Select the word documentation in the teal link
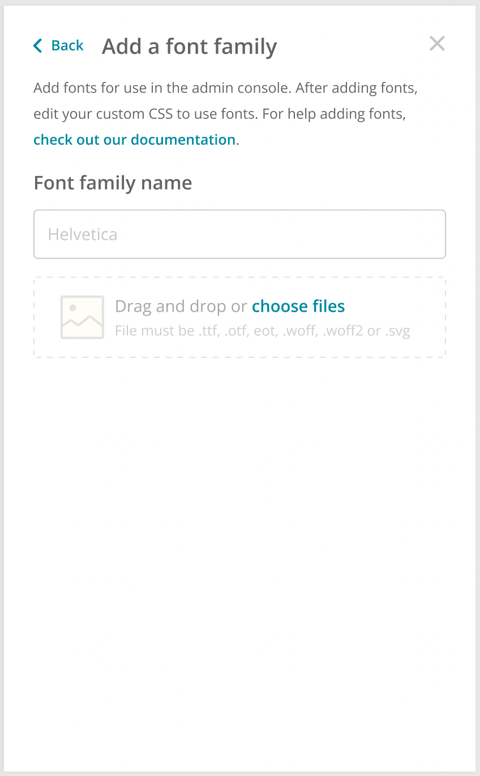The width and height of the screenshot is (480, 776). point(183,140)
